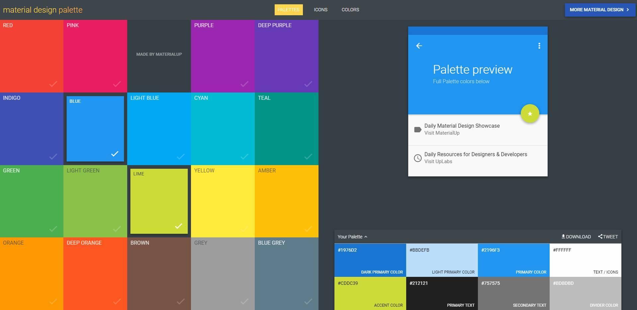Click the label tag icon beside Daily Material Design Showcase
Viewport: 637px width, 310px height.
(418, 130)
